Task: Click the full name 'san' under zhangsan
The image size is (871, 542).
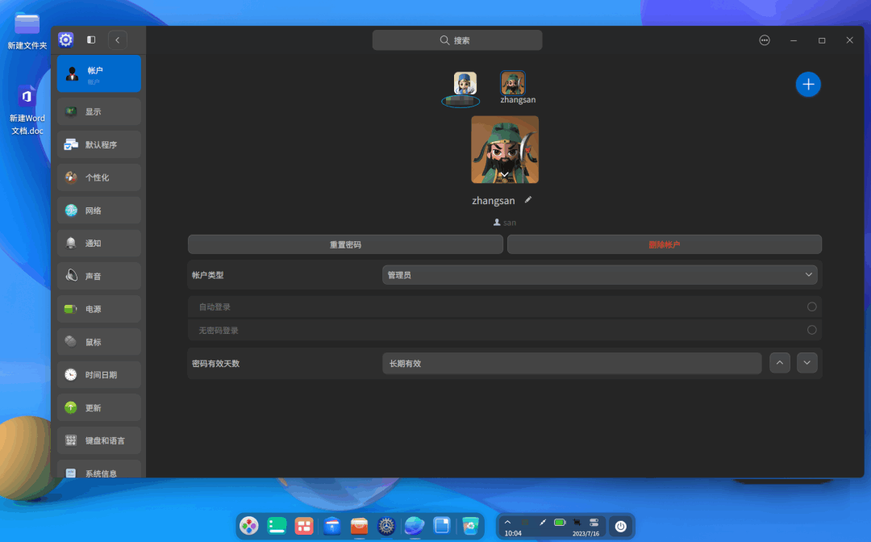Action: tap(510, 223)
